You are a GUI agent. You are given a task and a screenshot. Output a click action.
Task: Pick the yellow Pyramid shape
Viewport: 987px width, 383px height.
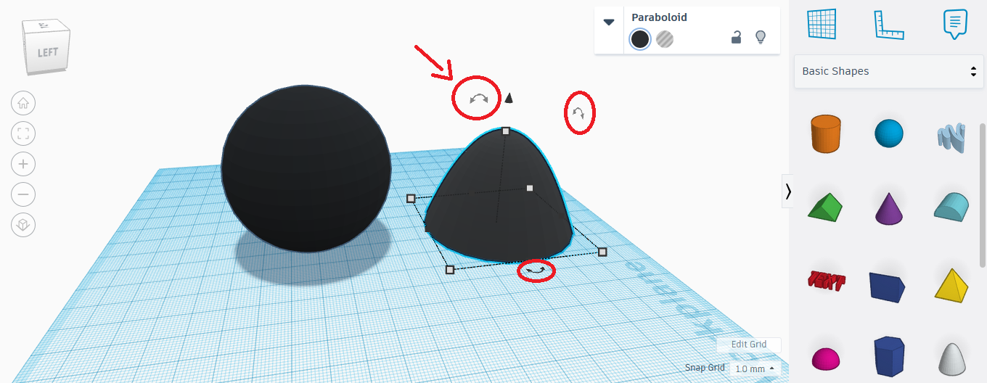coord(951,284)
